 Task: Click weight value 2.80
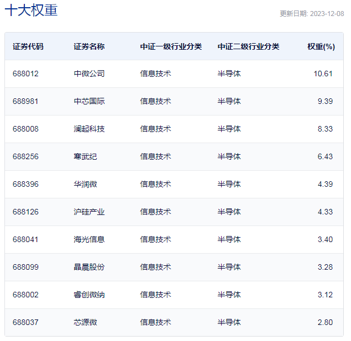coord(325,322)
